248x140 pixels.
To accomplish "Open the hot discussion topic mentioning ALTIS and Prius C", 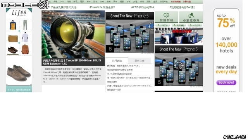I will click(x=124, y=66).
